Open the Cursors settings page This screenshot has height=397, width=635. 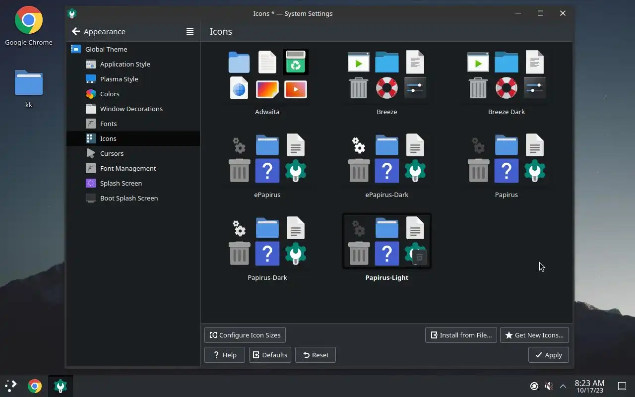[133, 153]
